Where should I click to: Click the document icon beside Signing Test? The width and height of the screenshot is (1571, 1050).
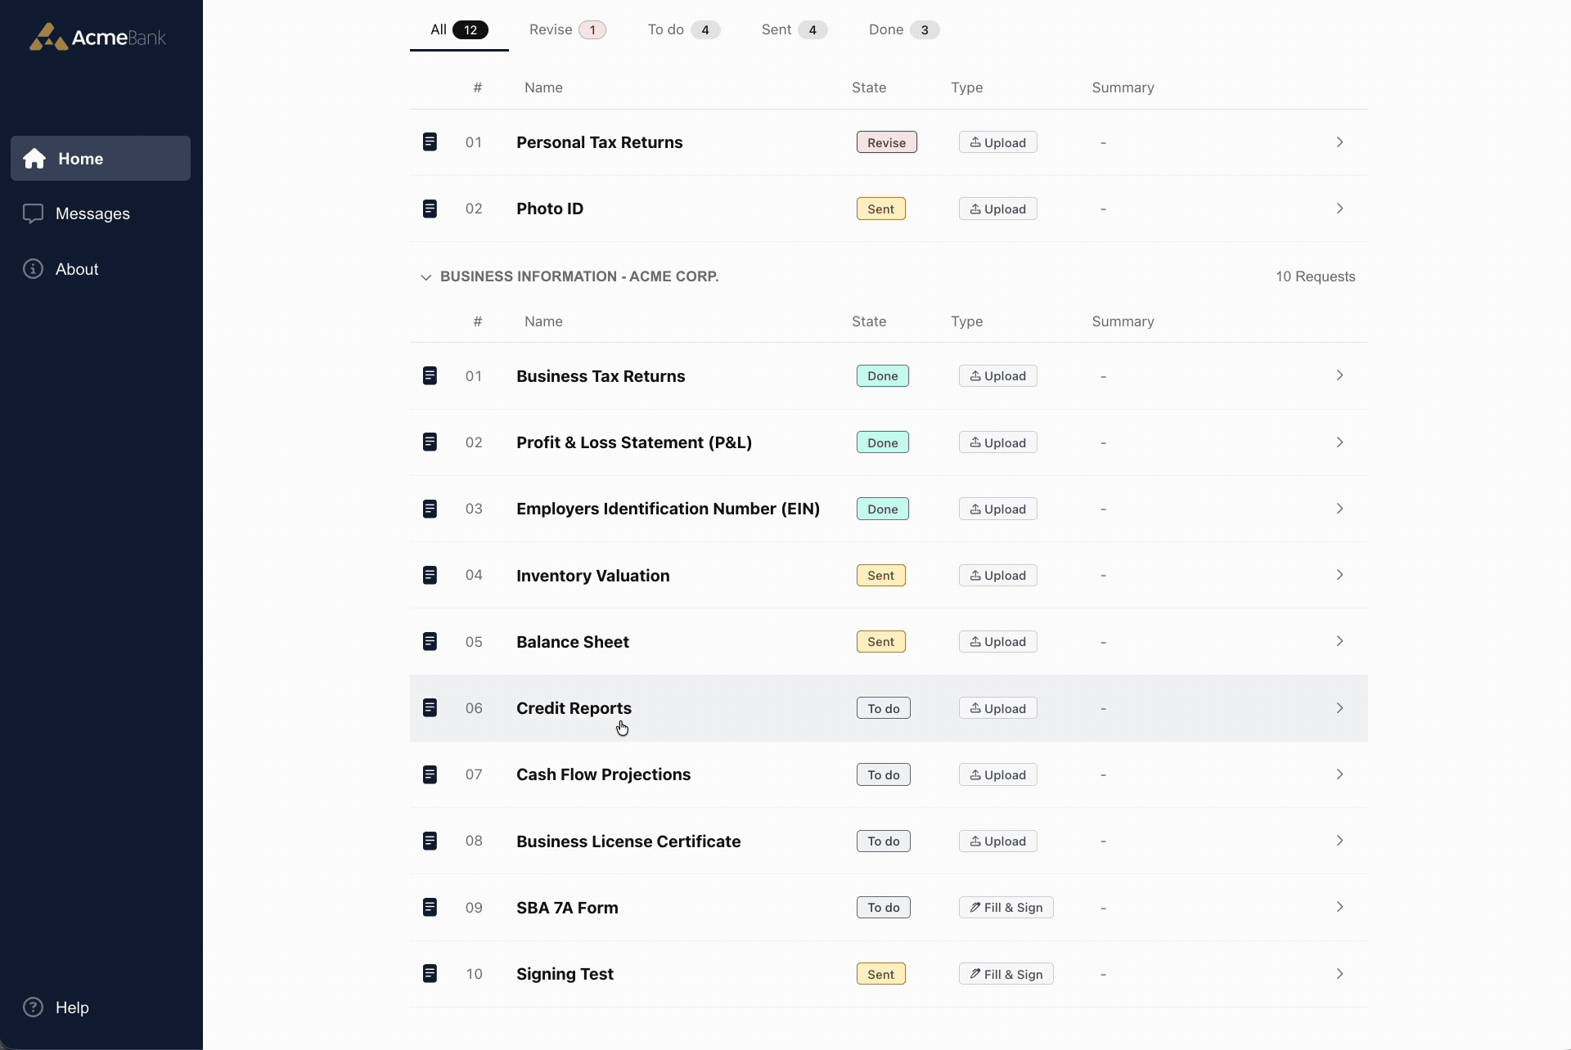click(430, 973)
